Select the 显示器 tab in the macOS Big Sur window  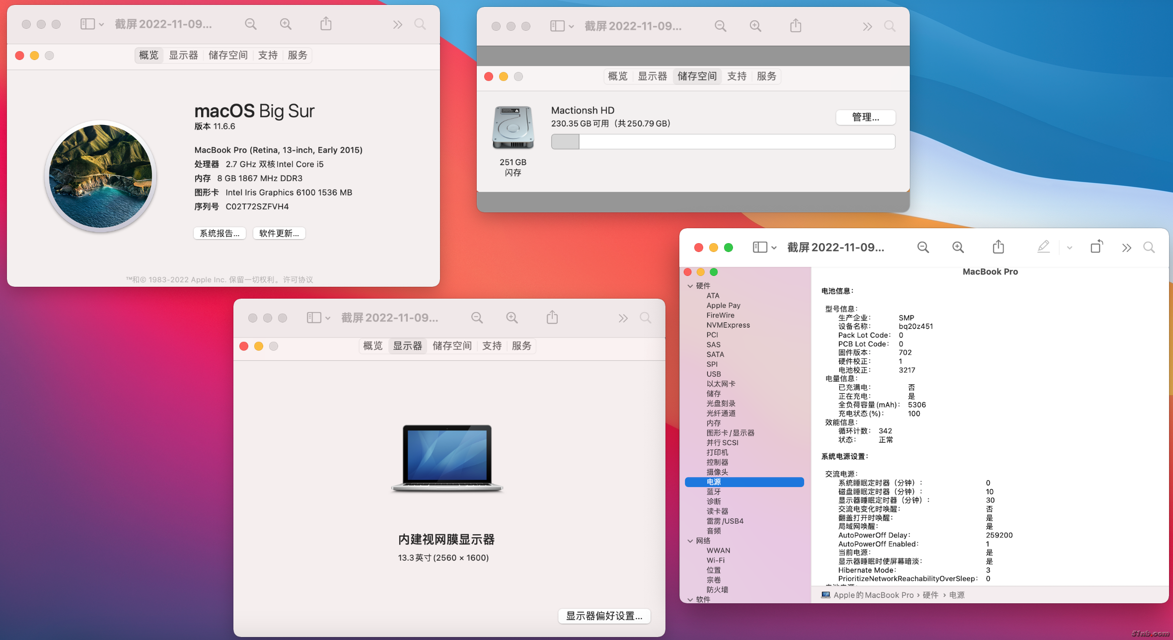click(183, 55)
